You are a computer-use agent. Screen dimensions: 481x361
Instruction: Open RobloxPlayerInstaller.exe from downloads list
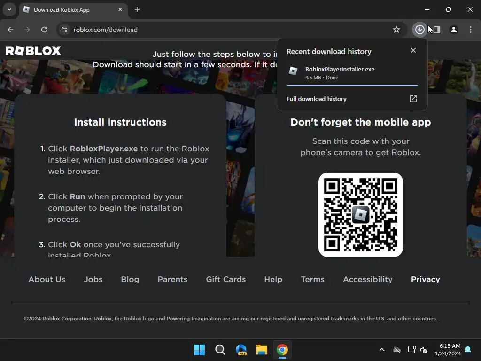pos(352,73)
